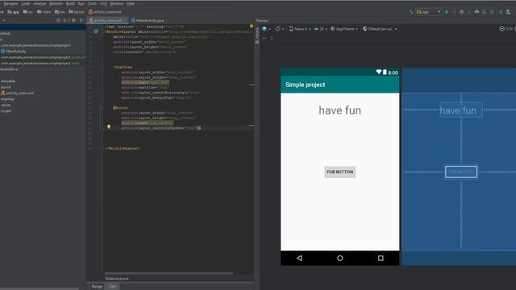Click the main breadcrumb in navigation bar
The image size is (516, 290).
pos(44,12)
